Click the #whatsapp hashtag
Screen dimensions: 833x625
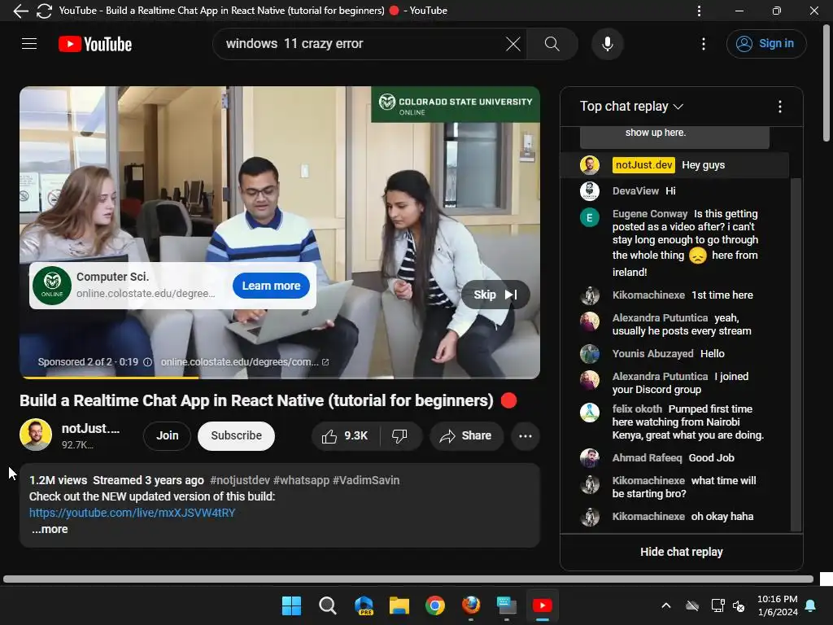pos(301,480)
